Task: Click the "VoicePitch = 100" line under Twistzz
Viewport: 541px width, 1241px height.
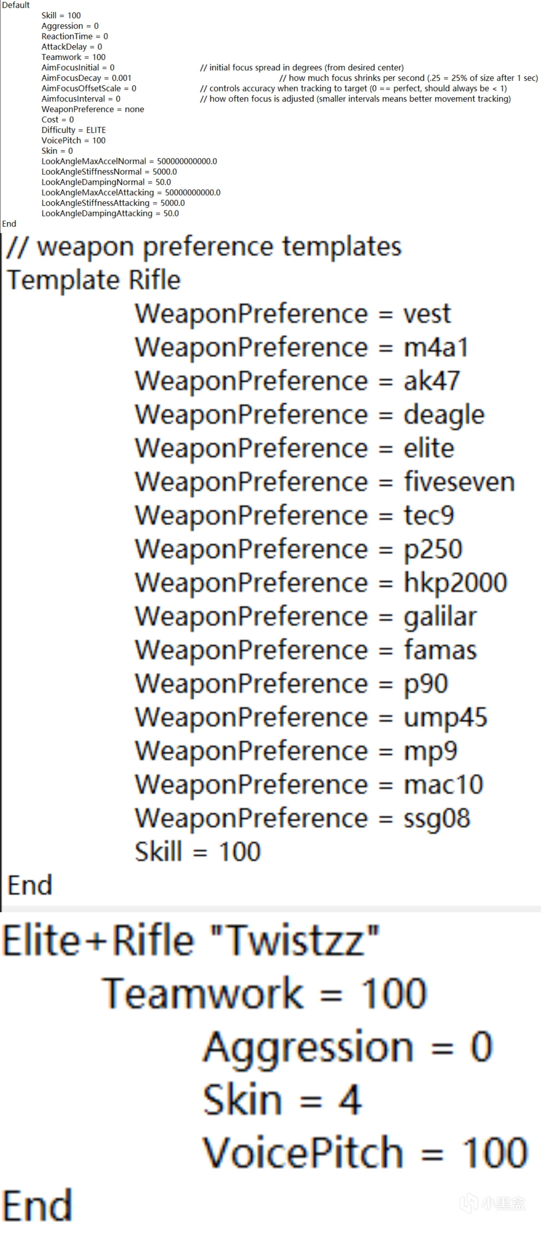Action: pos(365,1152)
